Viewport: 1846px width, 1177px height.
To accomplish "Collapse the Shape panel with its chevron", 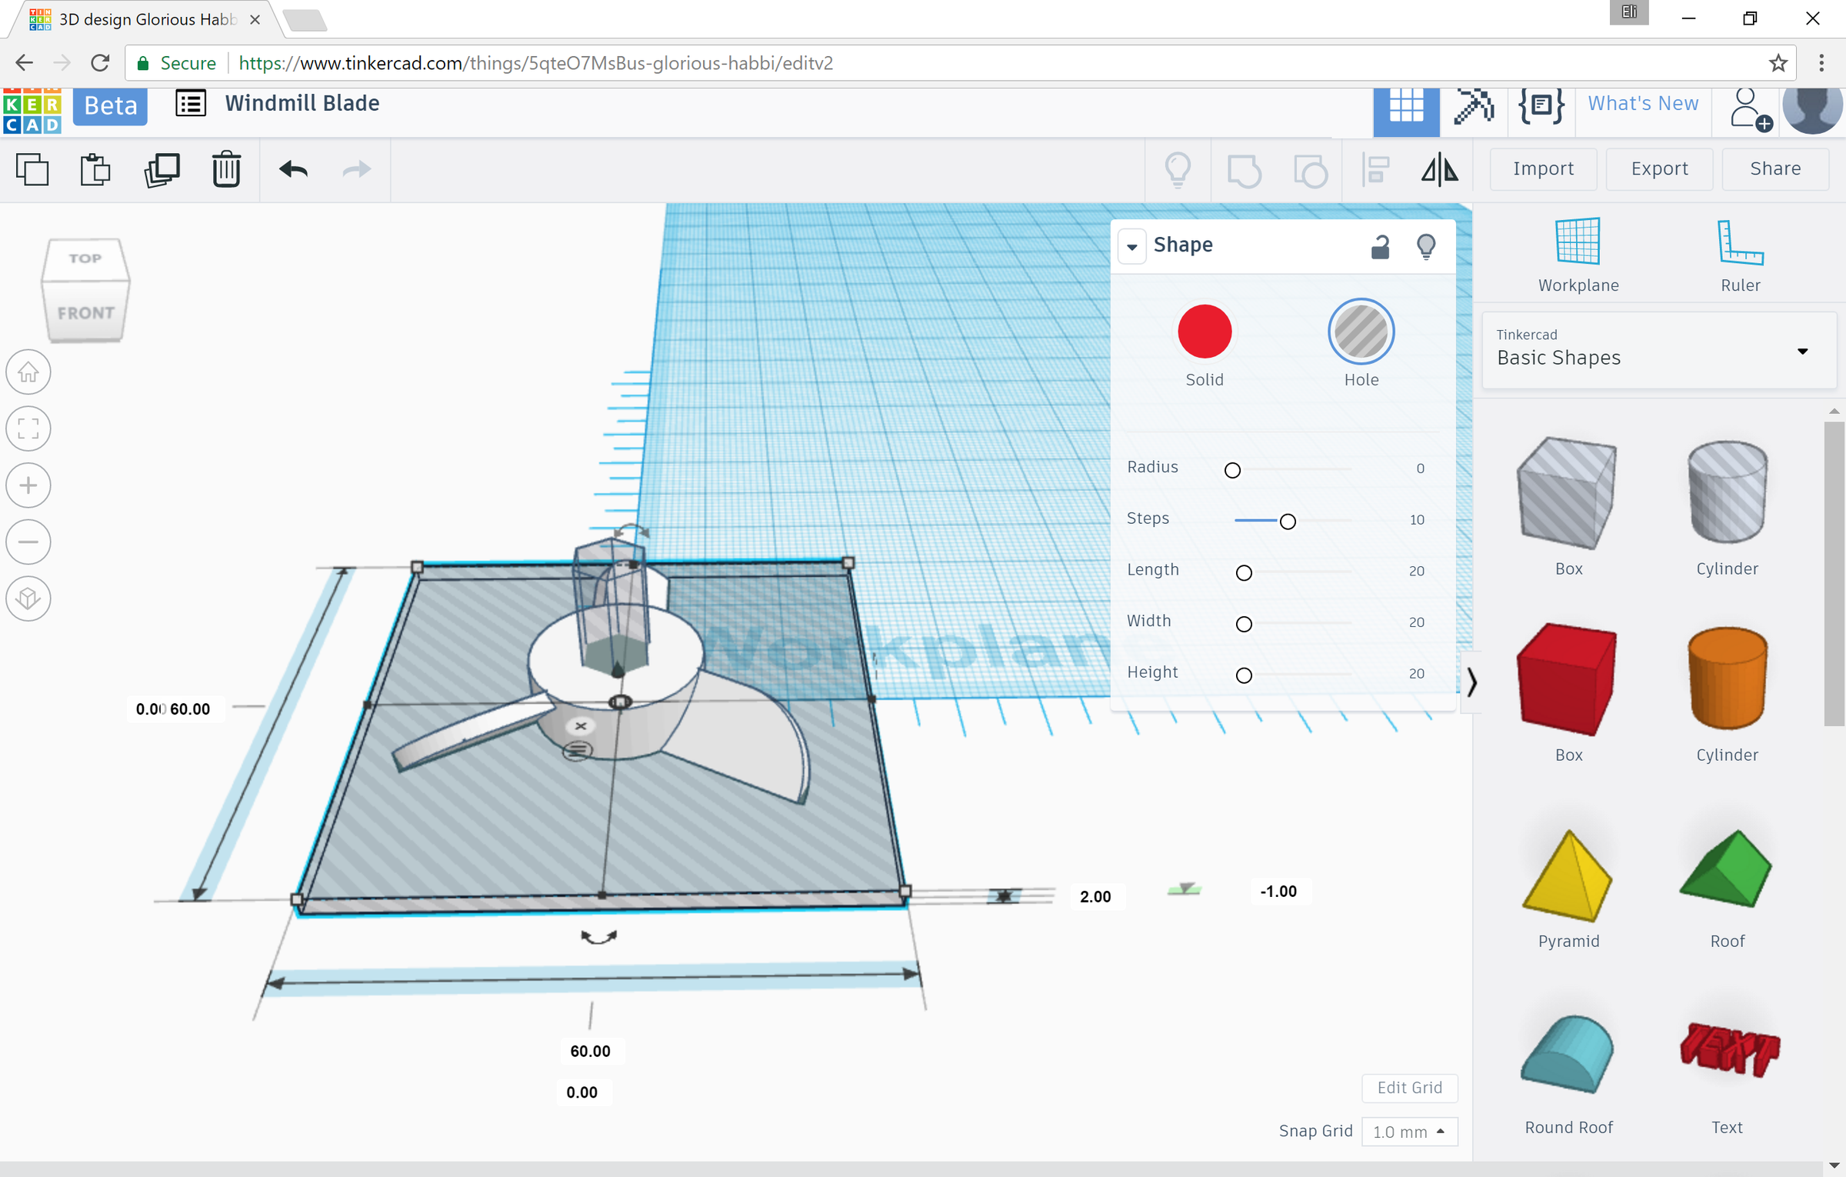I will 1131,246.
